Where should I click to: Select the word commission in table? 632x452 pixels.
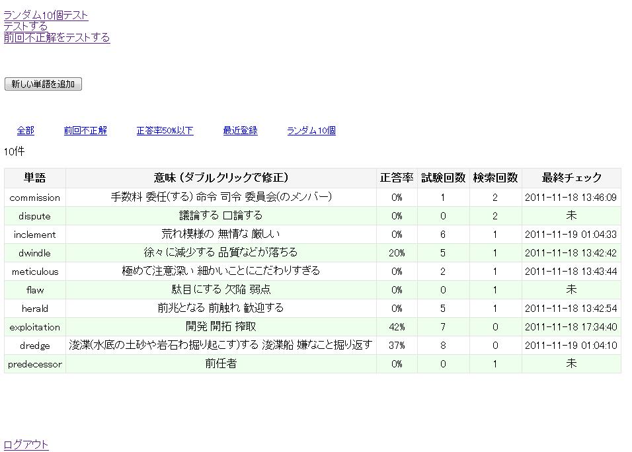coord(35,198)
